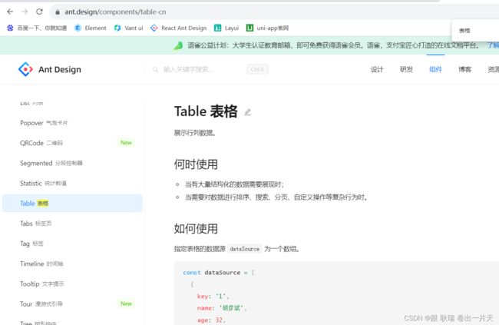Click the 如何使用 section heading

(196, 229)
